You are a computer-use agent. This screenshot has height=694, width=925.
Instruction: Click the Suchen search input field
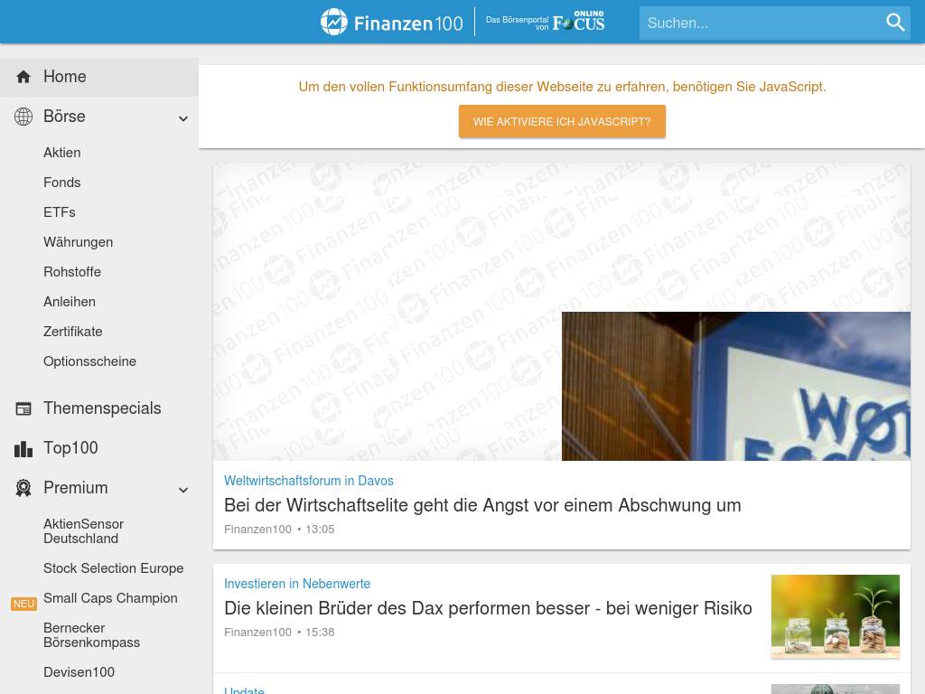759,23
